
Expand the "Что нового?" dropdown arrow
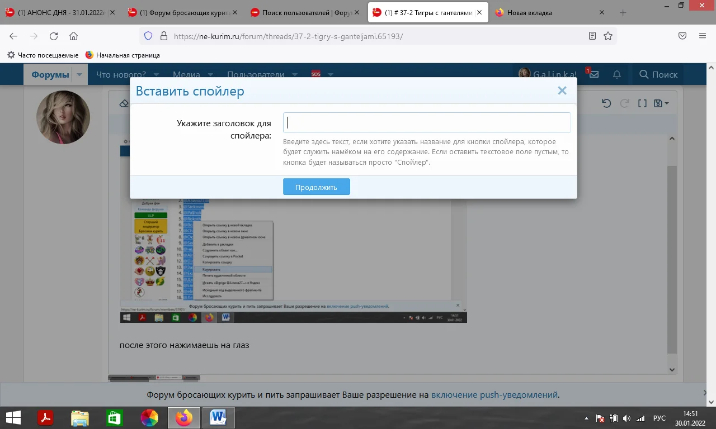156,74
